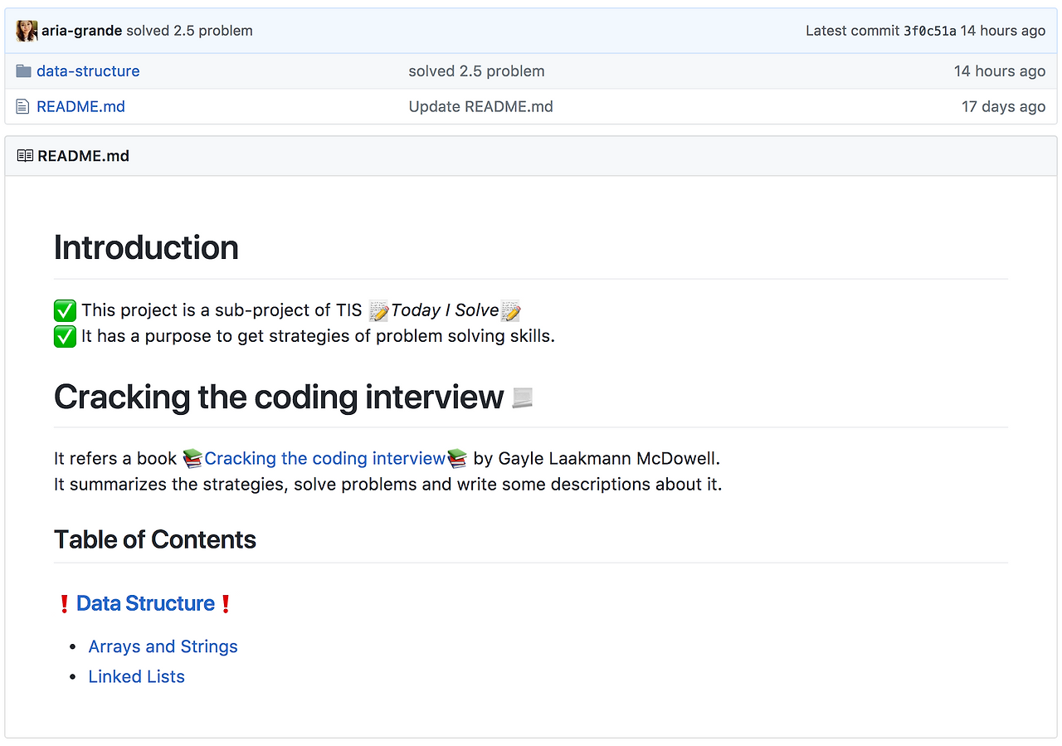Screen dimensions: 1062x746
Task: Click the book icon beside README.md header
Action: click(x=25, y=156)
